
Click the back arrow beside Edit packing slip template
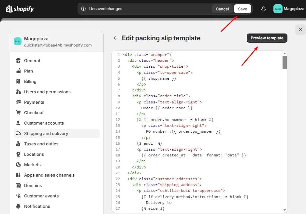click(x=116, y=38)
